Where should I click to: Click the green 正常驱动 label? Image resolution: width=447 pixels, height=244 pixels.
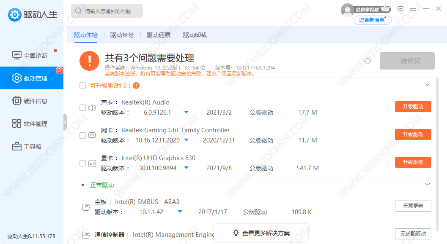point(102,185)
